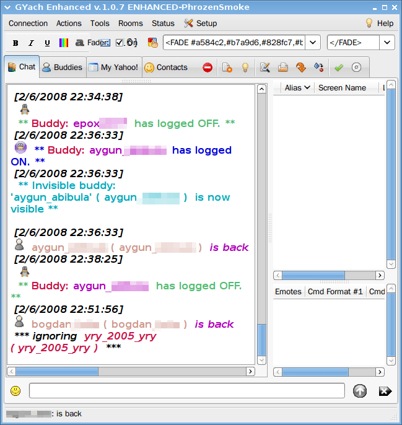Click the 'yry_2005_yry' ignored username text
The image size is (402, 425).
tap(120, 336)
